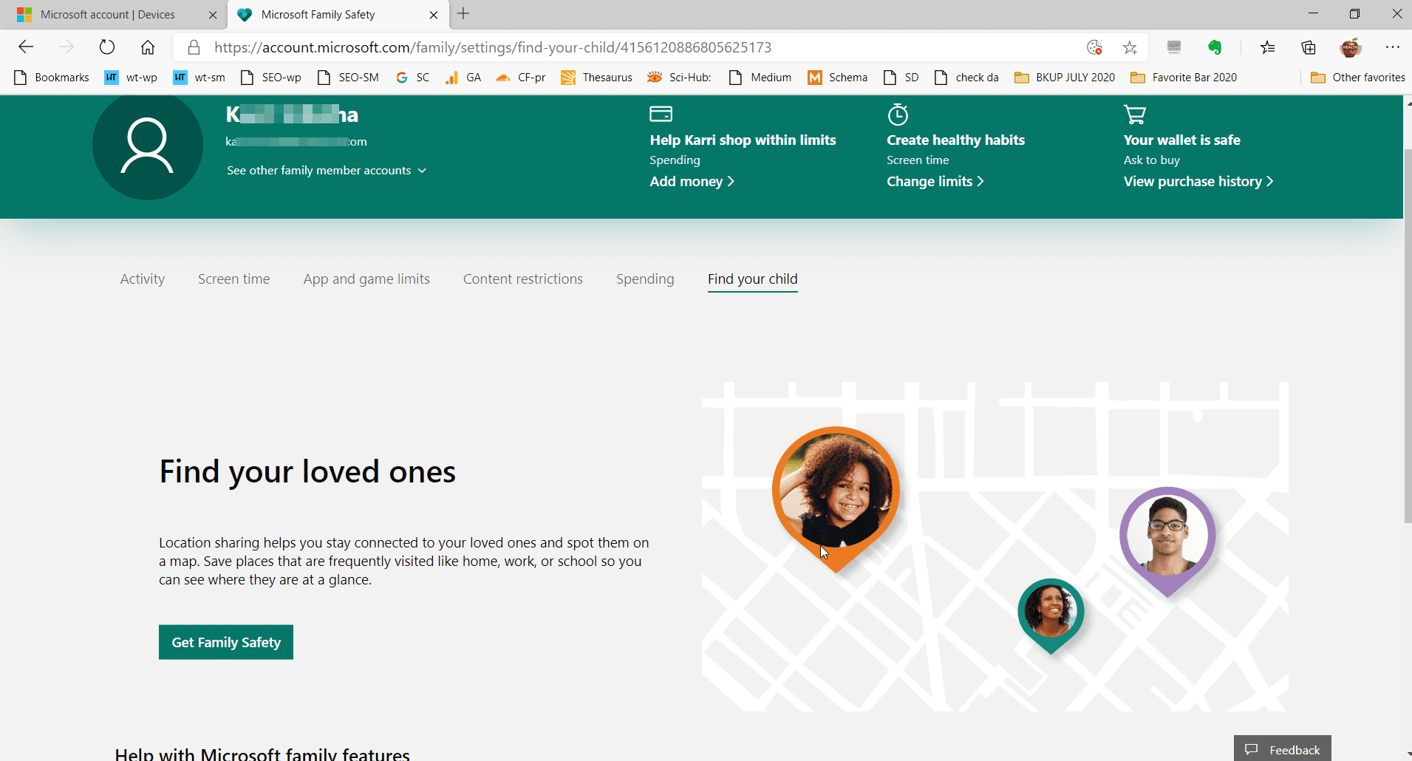This screenshot has height=761, width=1412.
Task: Open the browser home page icon
Action: coord(148,47)
